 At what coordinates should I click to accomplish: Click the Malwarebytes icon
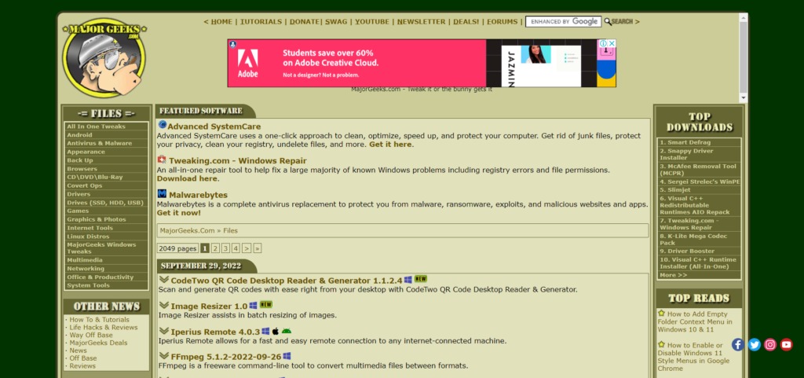coord(162,194)
